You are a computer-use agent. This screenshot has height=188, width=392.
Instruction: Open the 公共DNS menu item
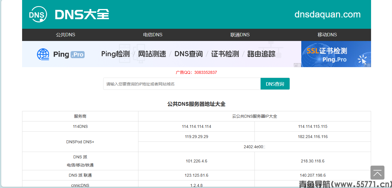65,35
